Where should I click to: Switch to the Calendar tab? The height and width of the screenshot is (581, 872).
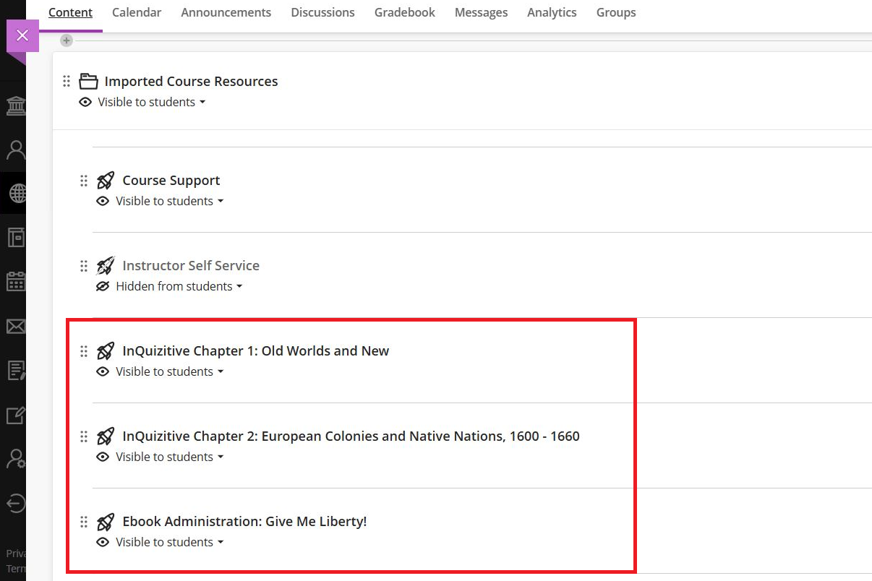(x=137, y=12)
